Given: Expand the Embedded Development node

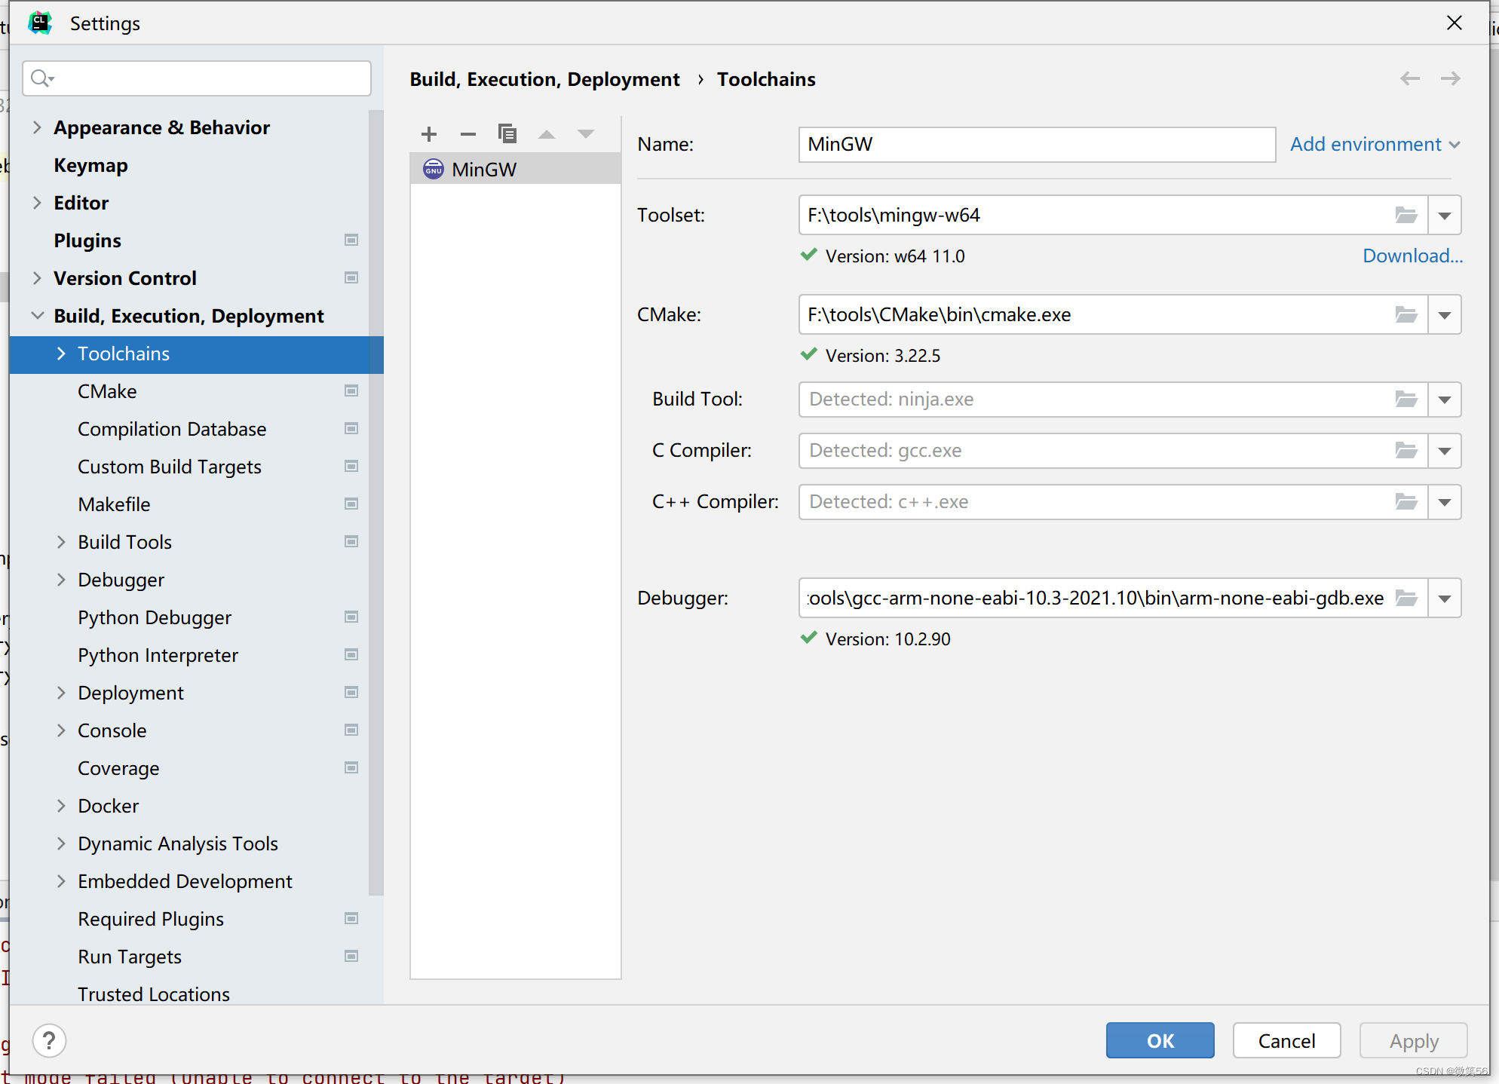Looking at the screenshot, I should (61, 881).
